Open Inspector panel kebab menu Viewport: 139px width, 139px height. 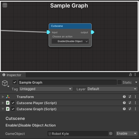(135, 74)
